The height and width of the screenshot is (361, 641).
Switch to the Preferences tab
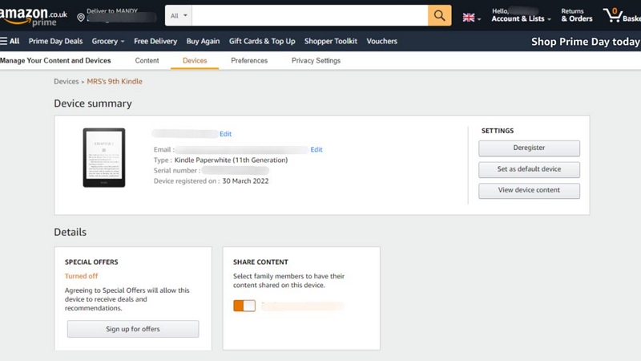point(249,61)
